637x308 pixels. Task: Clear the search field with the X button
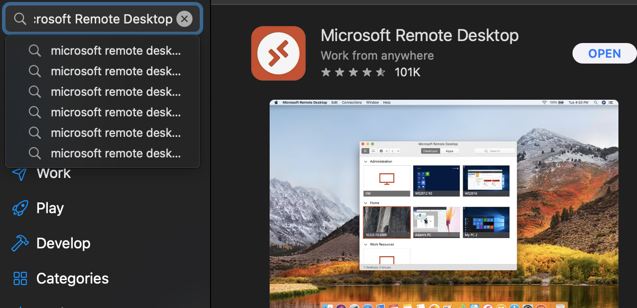[184, 19]
